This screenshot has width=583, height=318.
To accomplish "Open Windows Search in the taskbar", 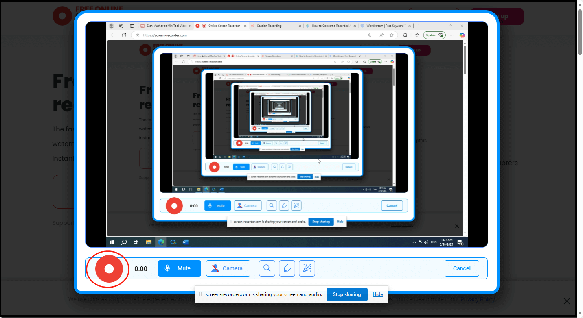I will point(124,242).
